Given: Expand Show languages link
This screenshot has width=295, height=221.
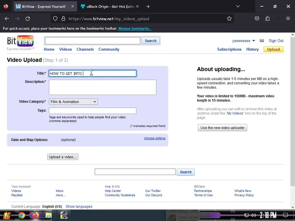Looking at the screenshot, I should [79, 207].
